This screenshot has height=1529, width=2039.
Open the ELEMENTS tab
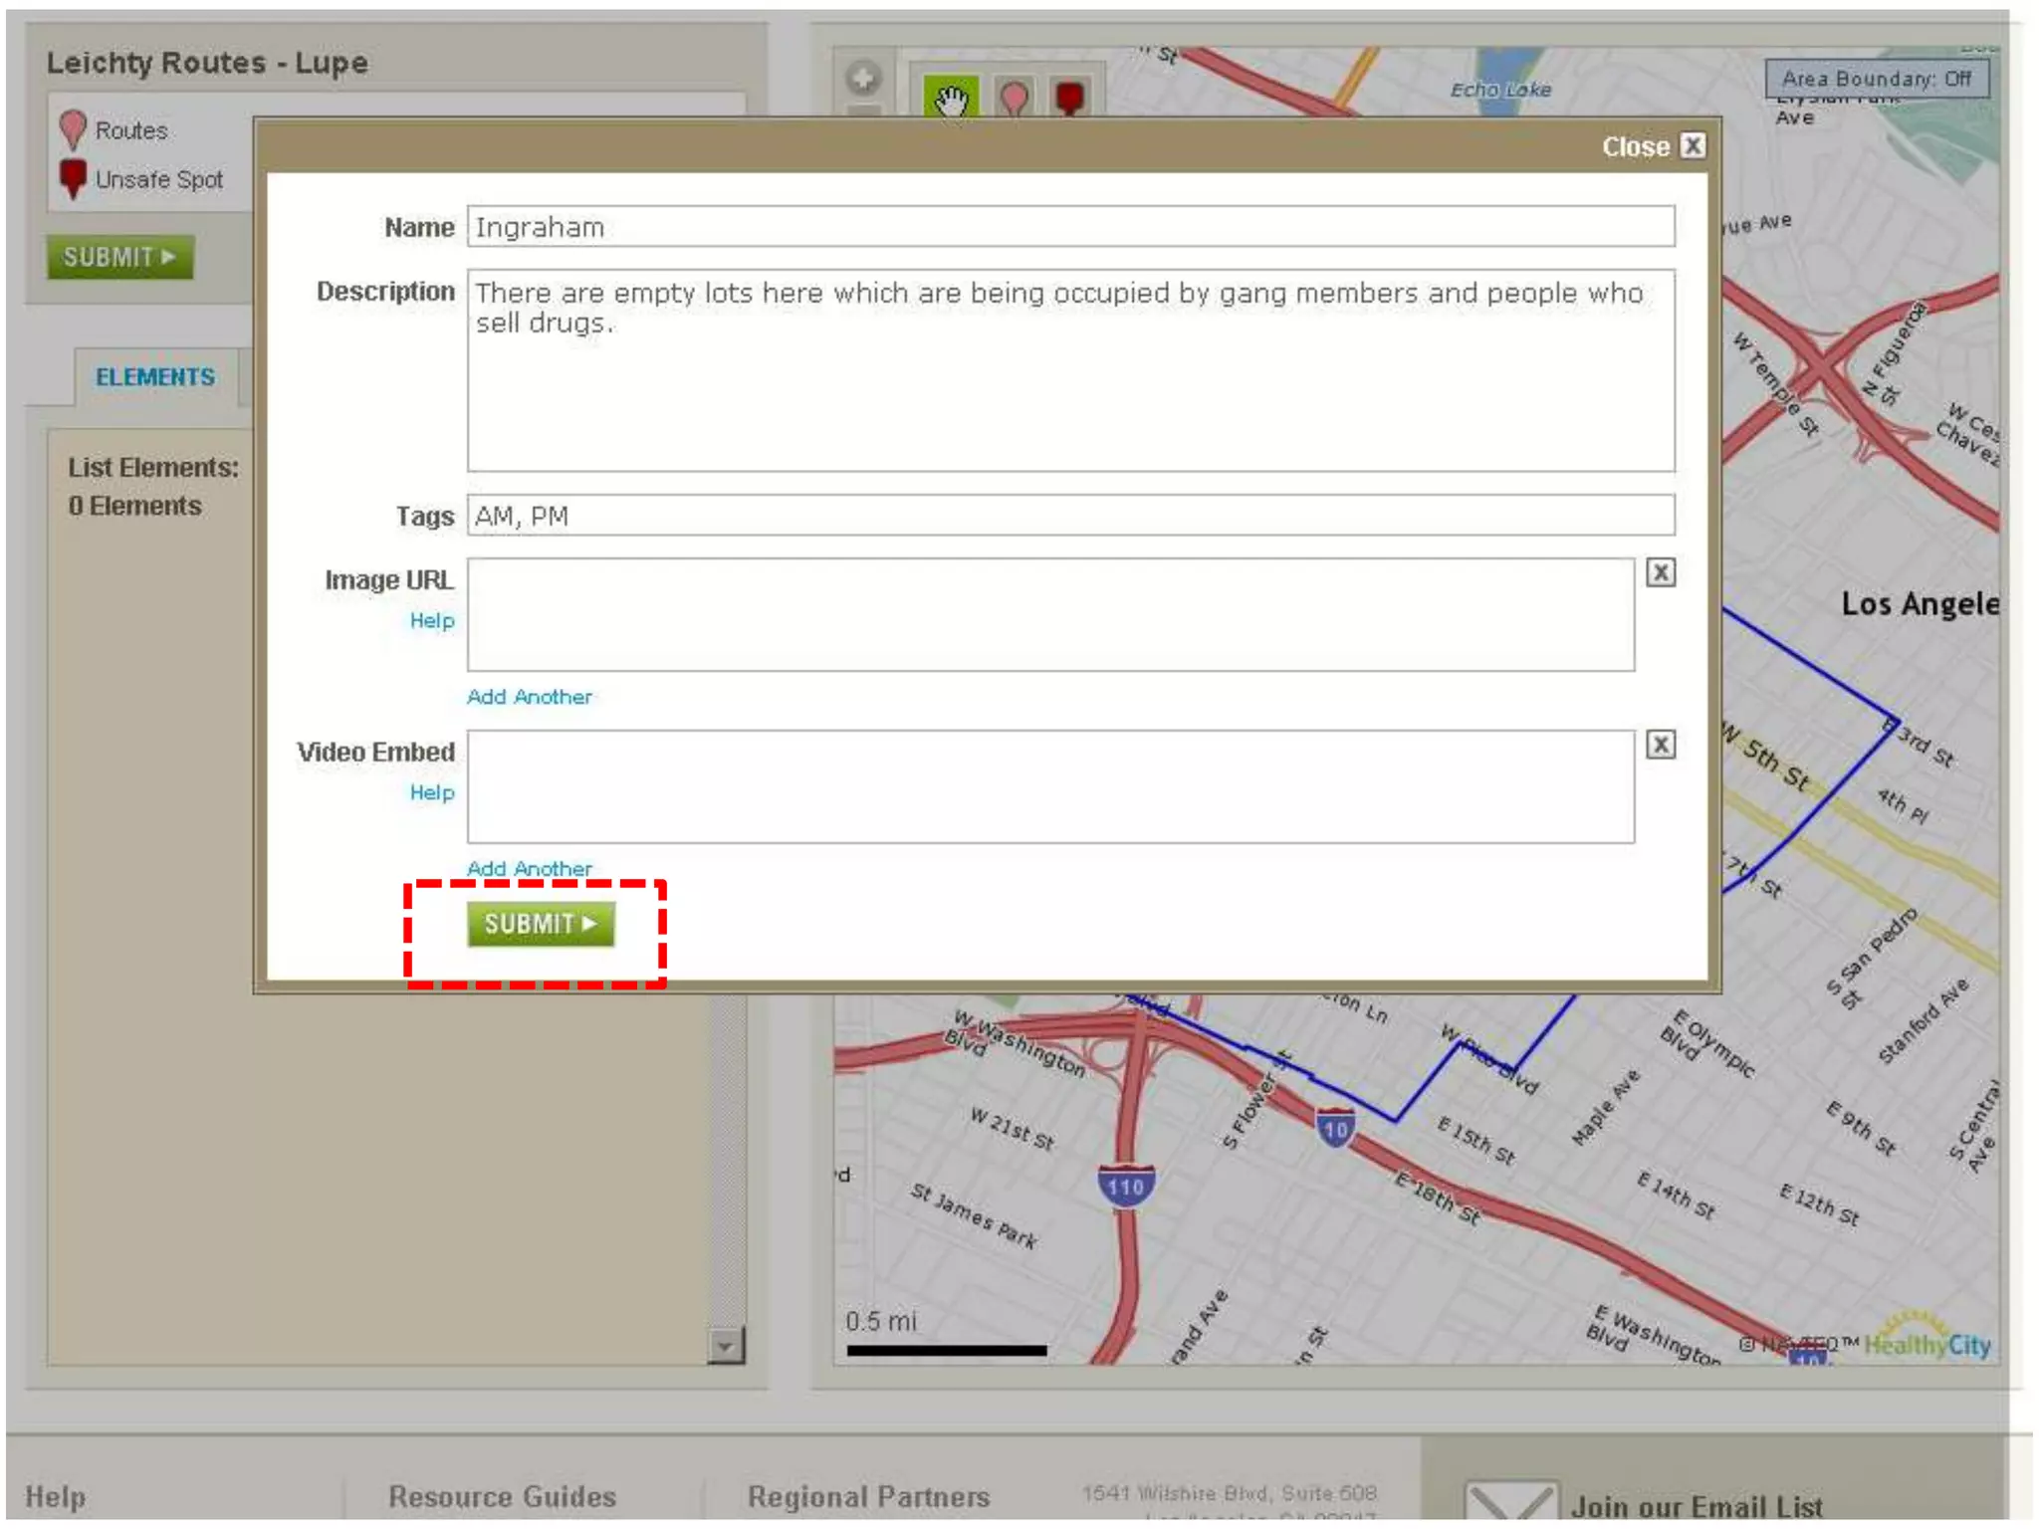coord(154,377)
